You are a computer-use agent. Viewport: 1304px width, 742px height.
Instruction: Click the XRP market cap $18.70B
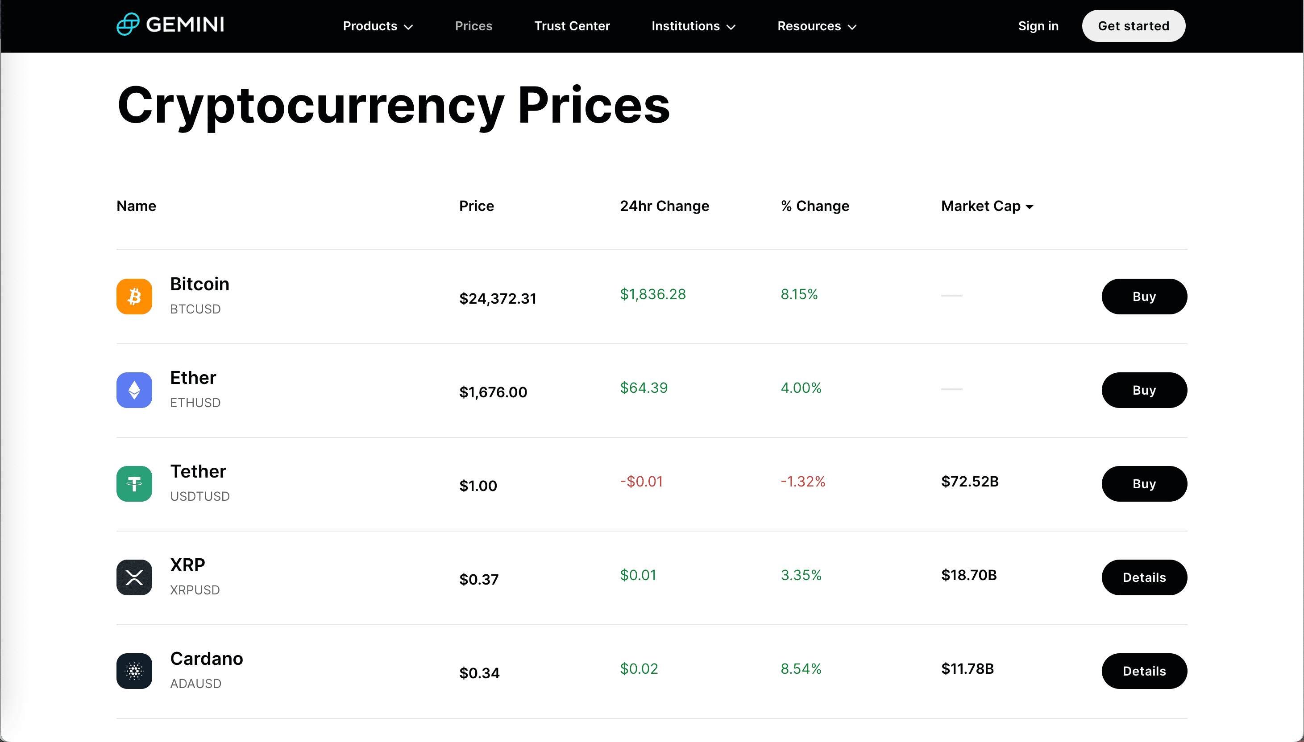(968, 575)
